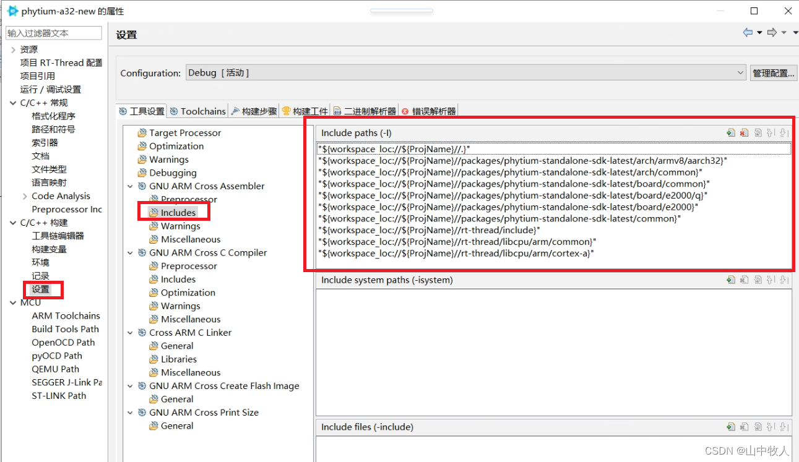Open 工具链编辑器 page

tap(58, 236)
